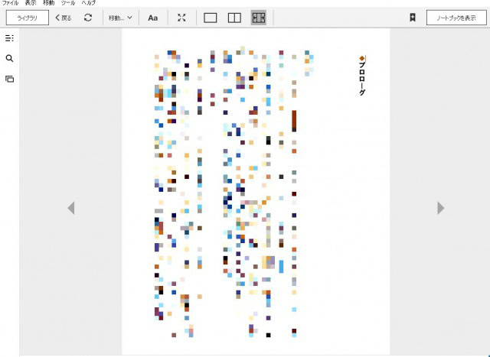The image size is (490, 357).
Task: Open the Aa font settings
Action: click(152, 18)
